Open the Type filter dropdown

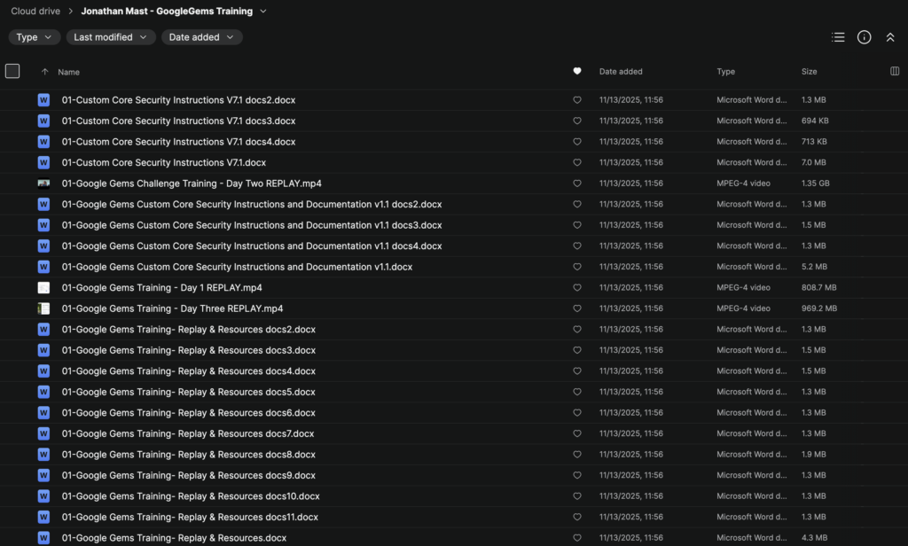(x=35, y=37)
